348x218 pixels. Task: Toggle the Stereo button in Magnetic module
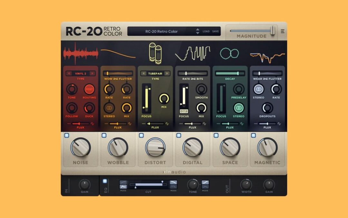click(x=258, y=89)
